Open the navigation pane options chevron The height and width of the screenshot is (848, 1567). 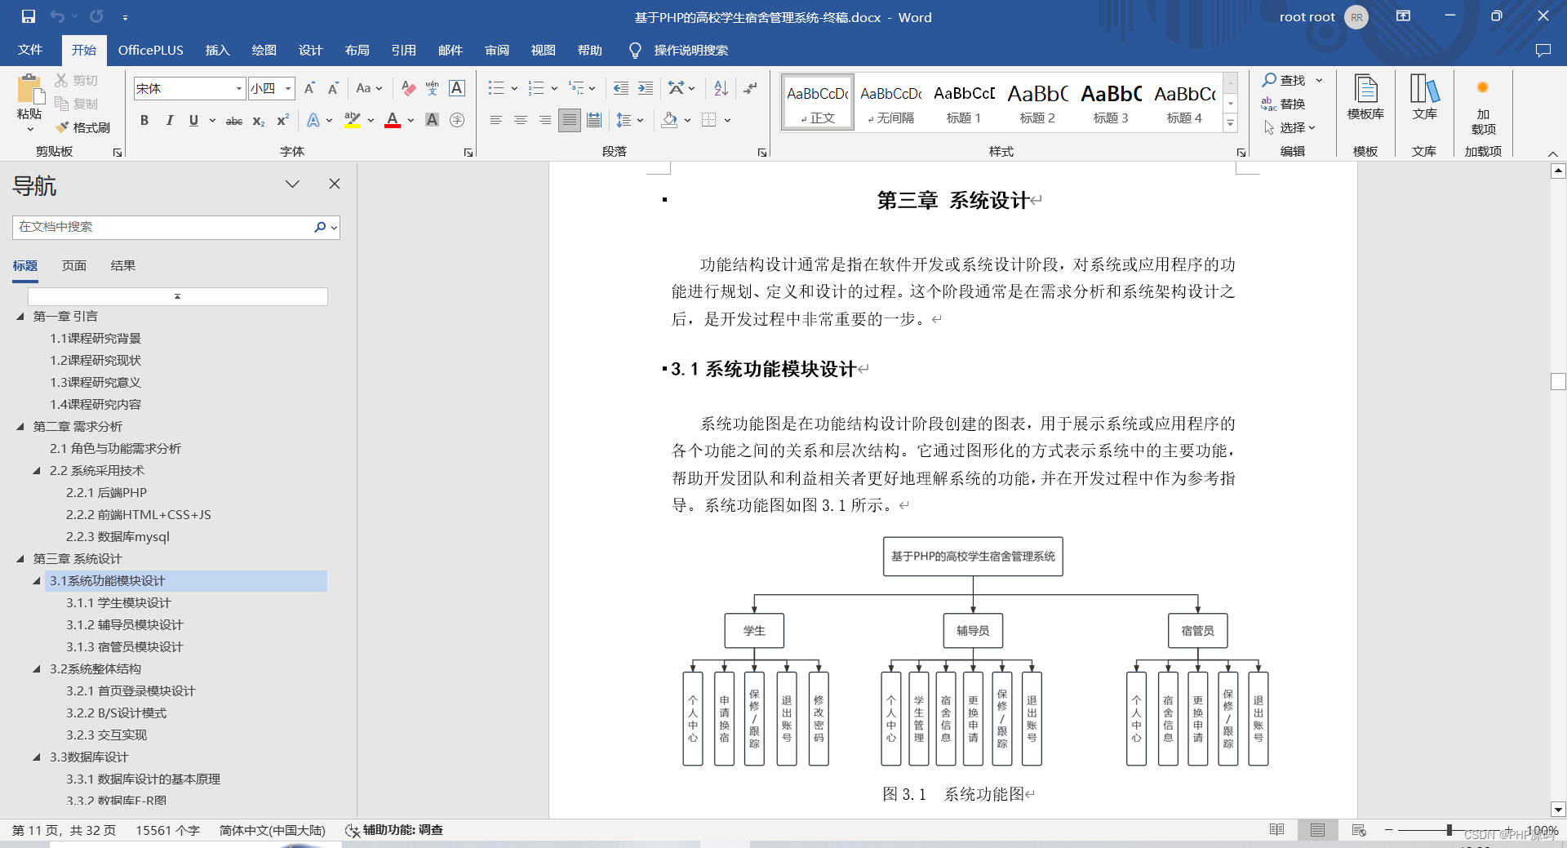click(292, 184)
